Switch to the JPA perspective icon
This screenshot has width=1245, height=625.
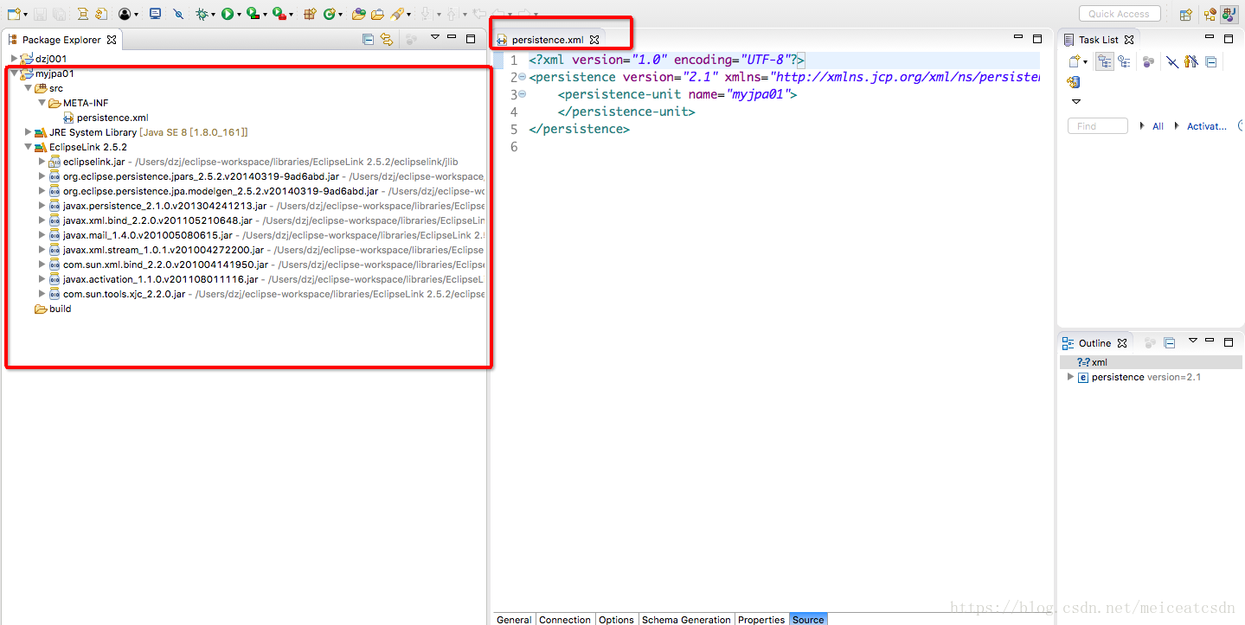(1229, 14)
